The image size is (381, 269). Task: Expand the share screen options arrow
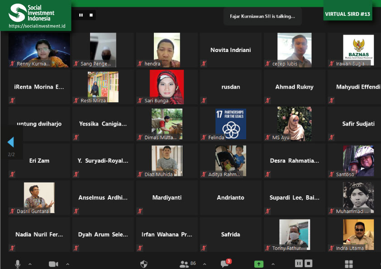pyautogui.click(x=273, y=264)
